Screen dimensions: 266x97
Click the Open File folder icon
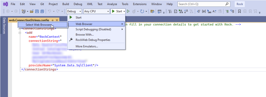click(32, 11)
